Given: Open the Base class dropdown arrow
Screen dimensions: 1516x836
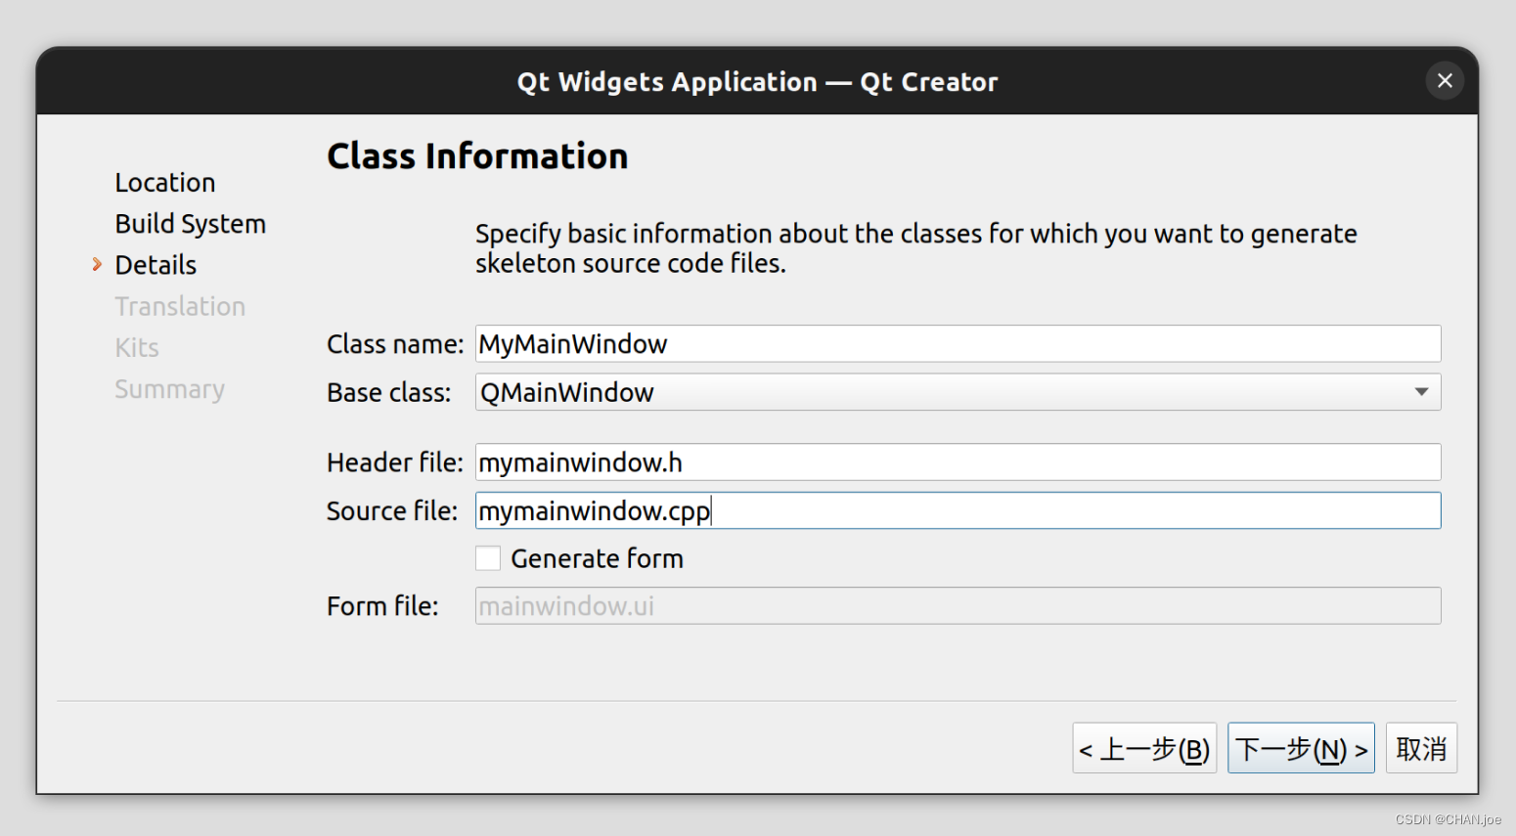Looking at the screenshot, I should [x=1421, y=392].
